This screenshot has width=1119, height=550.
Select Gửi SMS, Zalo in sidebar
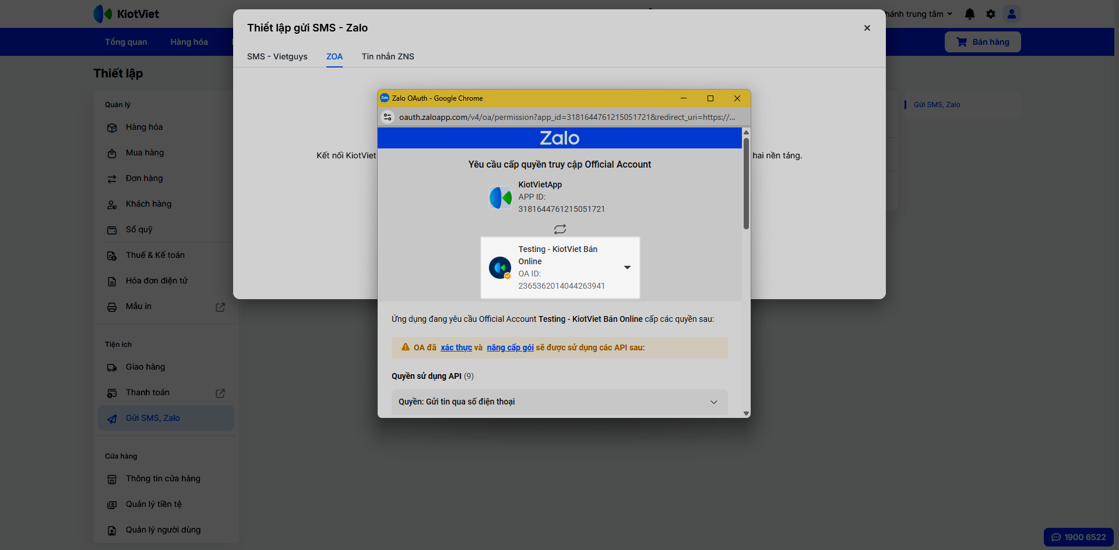[x=166, y=418]
